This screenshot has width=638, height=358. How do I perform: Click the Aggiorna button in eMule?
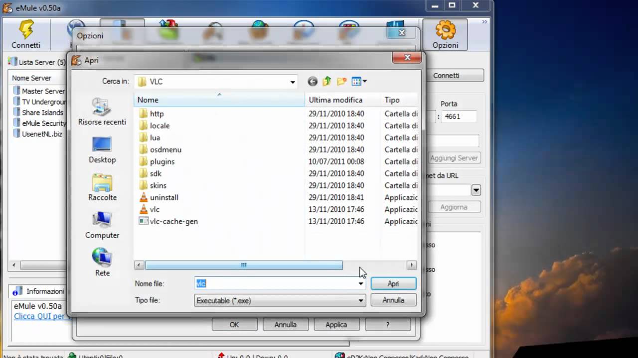click(454, 207)
